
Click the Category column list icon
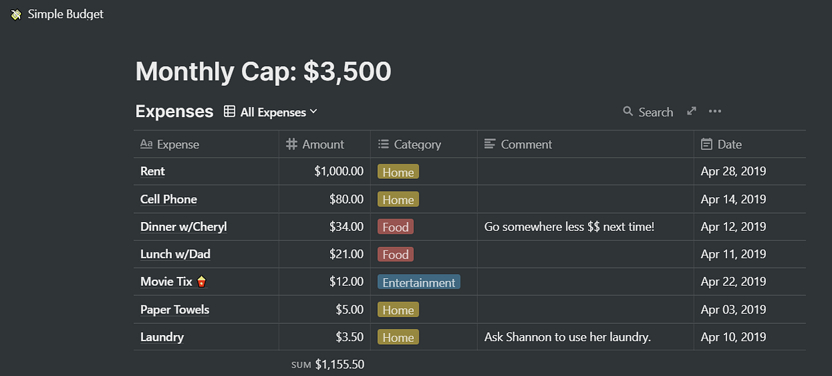coord(383,144)
